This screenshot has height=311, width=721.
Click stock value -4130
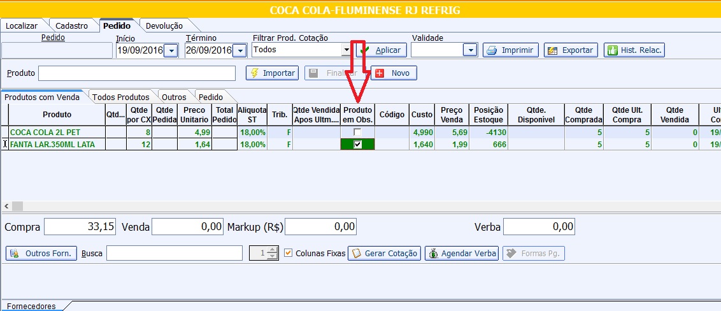click(x=489, y=132)
